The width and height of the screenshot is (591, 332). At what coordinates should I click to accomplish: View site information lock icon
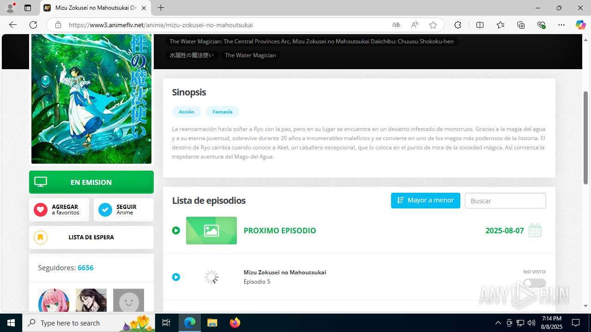pyautogui.click(x=58, y=25)
